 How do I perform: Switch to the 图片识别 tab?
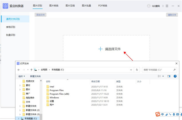[38, 5]
